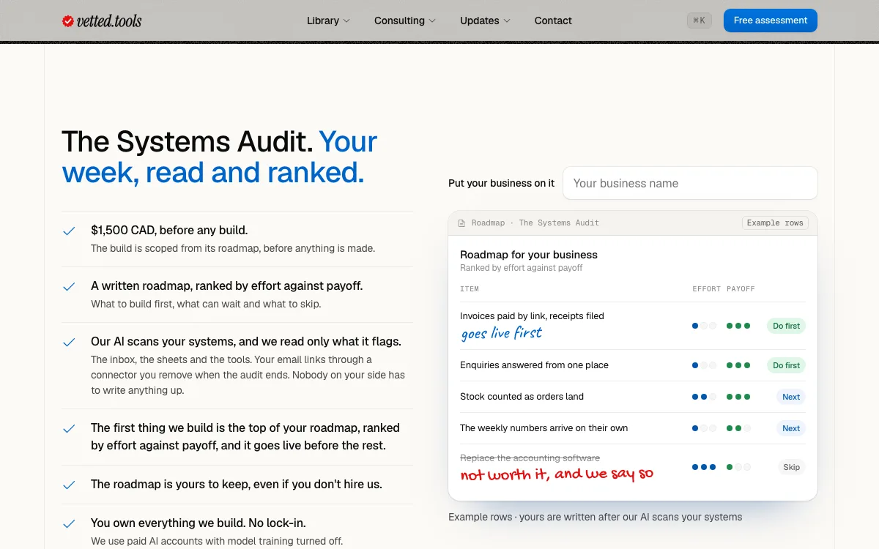
Task: Click the checkmark beside roadmap is yours to keep
Action: pyautogui.click(x=69, y=485)
